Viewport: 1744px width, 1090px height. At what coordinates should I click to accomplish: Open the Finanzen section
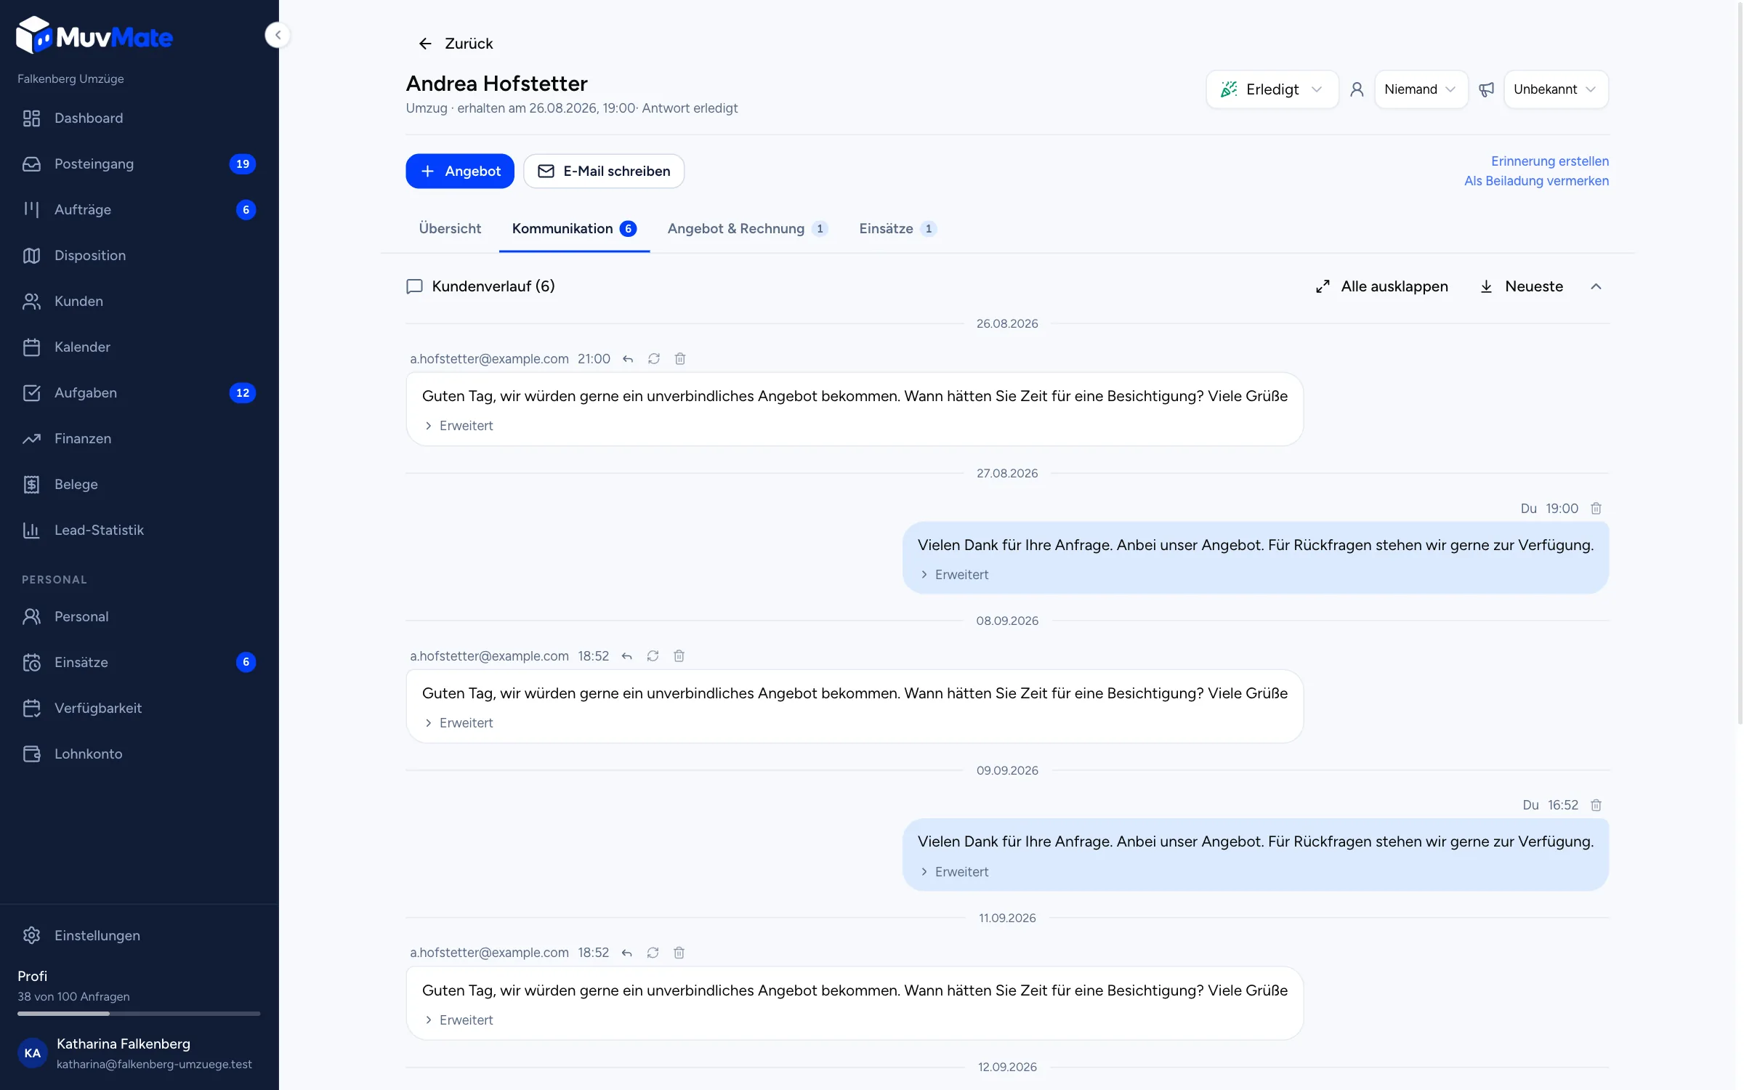140,438
